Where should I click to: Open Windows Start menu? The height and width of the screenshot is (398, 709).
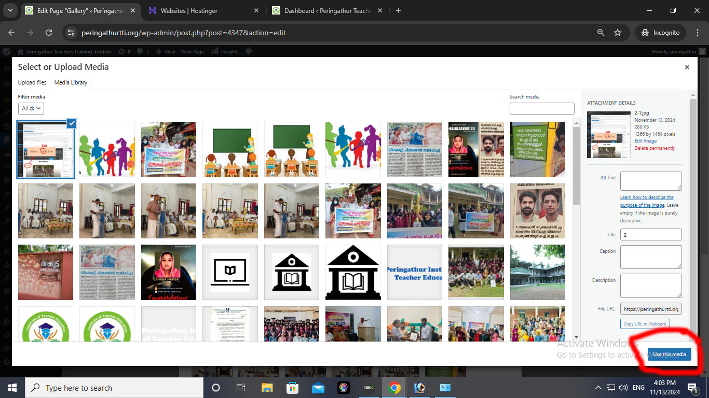12,388
